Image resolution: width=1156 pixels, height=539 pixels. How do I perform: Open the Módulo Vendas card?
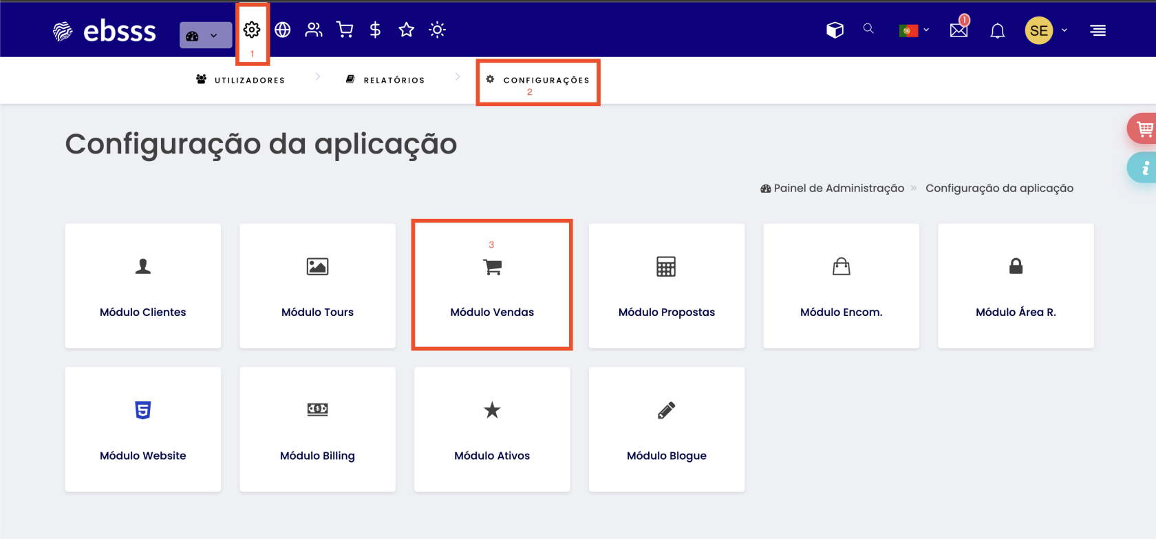492,286
